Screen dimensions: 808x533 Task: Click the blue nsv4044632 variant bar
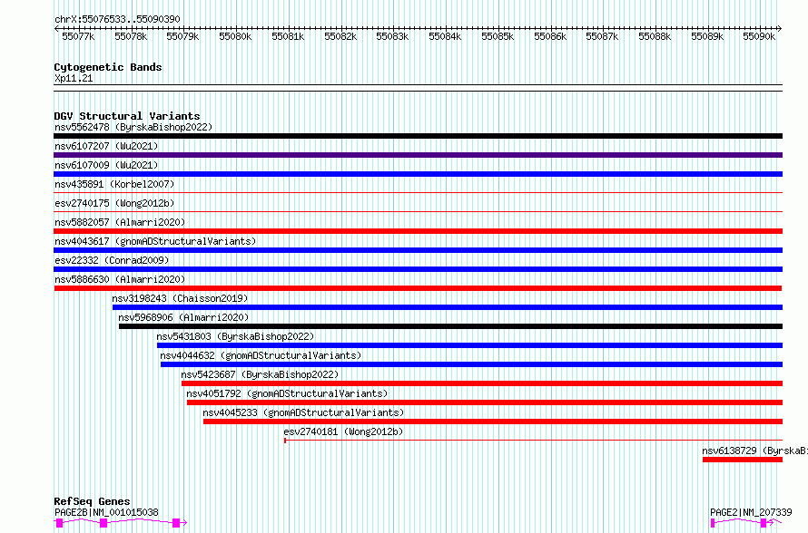471,364
